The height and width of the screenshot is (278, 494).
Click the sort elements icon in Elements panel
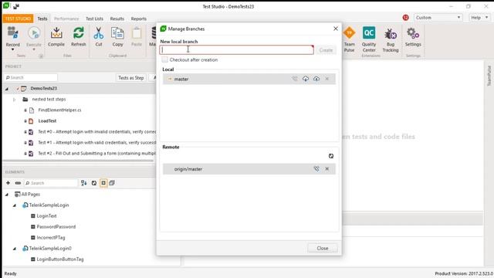click(x=83, y=183)
